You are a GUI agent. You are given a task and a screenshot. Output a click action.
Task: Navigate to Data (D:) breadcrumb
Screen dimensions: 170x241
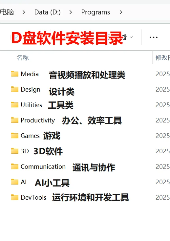48,12
